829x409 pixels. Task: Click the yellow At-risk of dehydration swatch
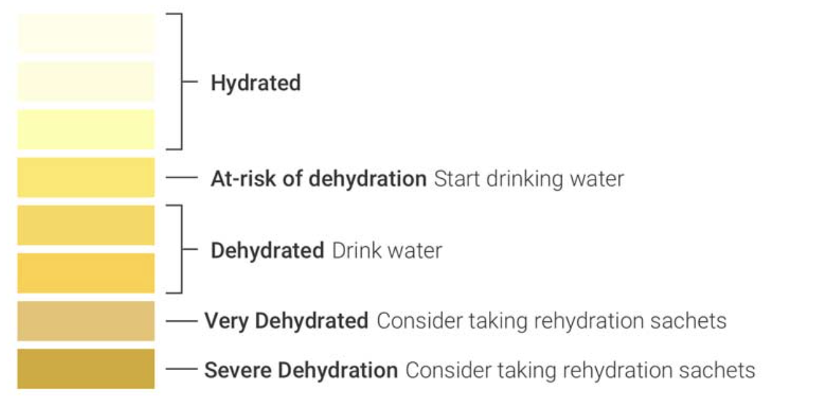point(86,177)
